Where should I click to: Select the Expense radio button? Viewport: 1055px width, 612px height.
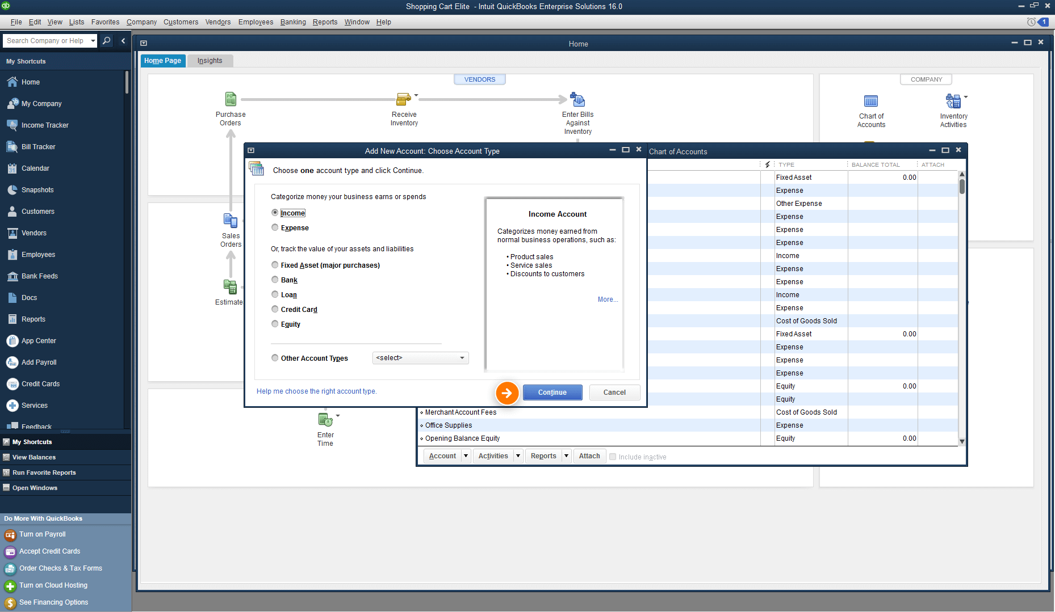275,227
